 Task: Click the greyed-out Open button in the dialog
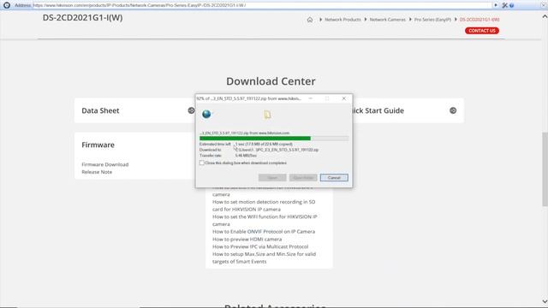point(272,177)
